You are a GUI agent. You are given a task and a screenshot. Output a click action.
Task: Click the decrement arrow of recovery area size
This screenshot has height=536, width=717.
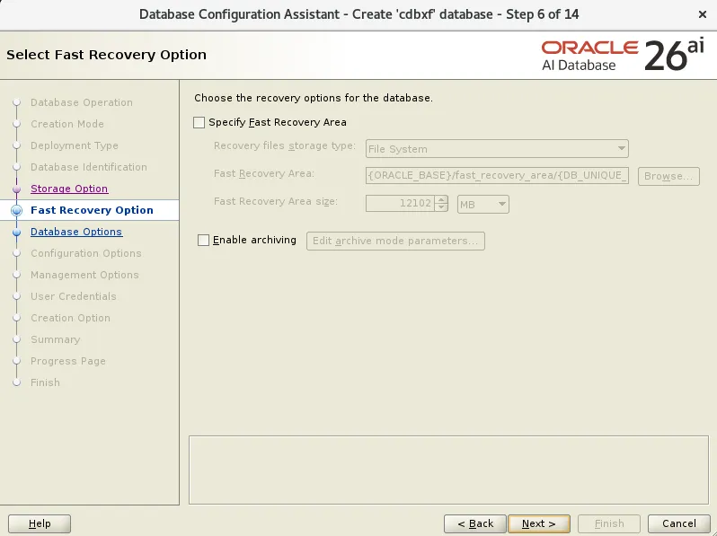441,207
